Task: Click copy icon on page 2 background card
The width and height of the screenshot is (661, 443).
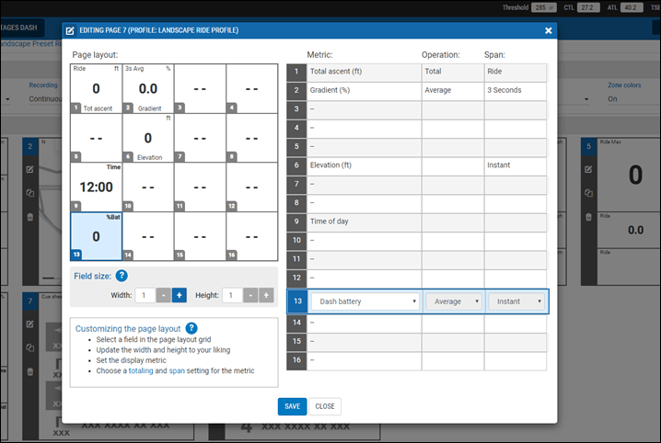Action: (30, 193)
